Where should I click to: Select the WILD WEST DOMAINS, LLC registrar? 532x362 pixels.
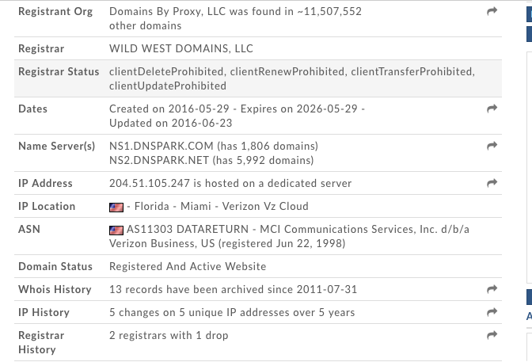180,48
